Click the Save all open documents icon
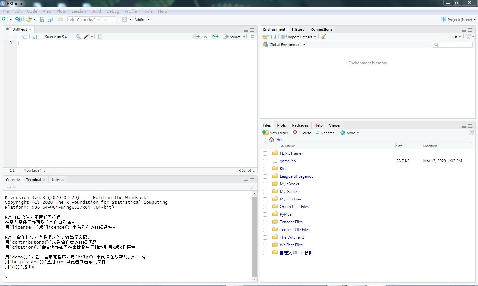Screen dimensions: 478x286 pos(50,19)
